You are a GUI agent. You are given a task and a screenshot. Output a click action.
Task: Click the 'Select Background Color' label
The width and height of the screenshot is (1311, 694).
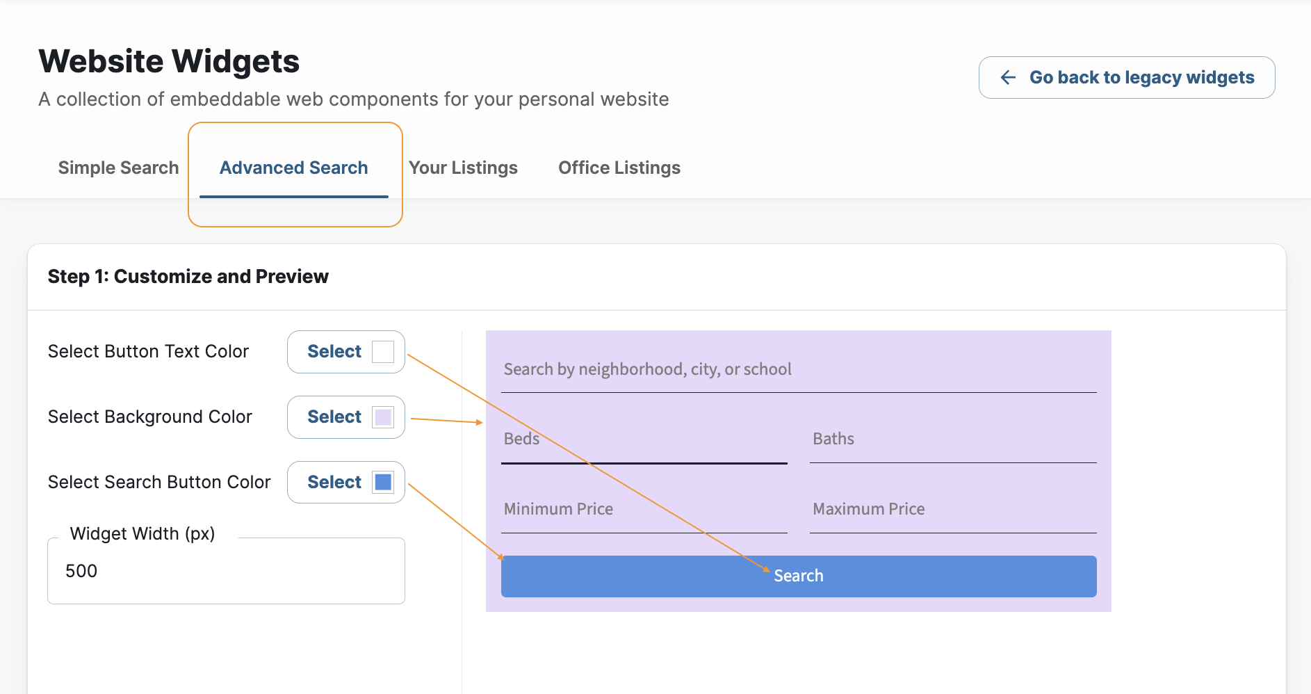coord(149,417)
